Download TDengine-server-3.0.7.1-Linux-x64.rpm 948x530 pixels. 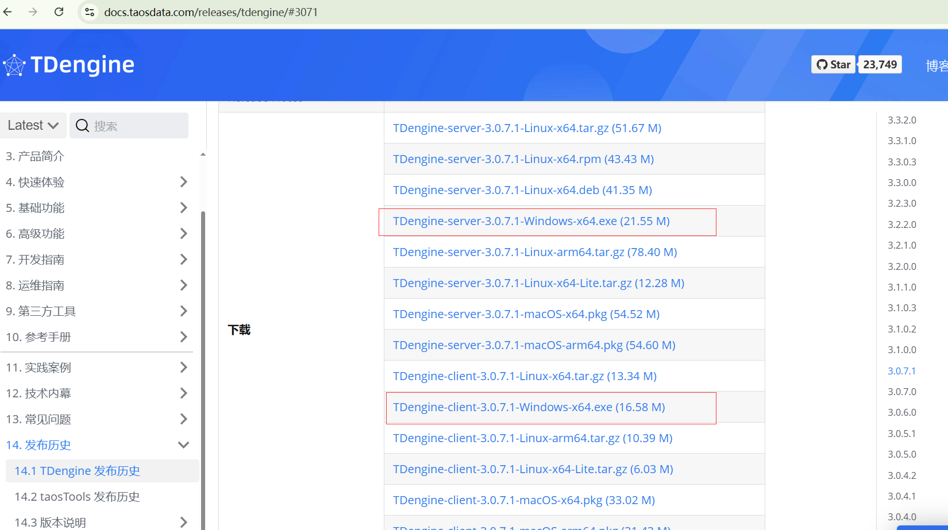pyautogui.click(x=523, y=159)
